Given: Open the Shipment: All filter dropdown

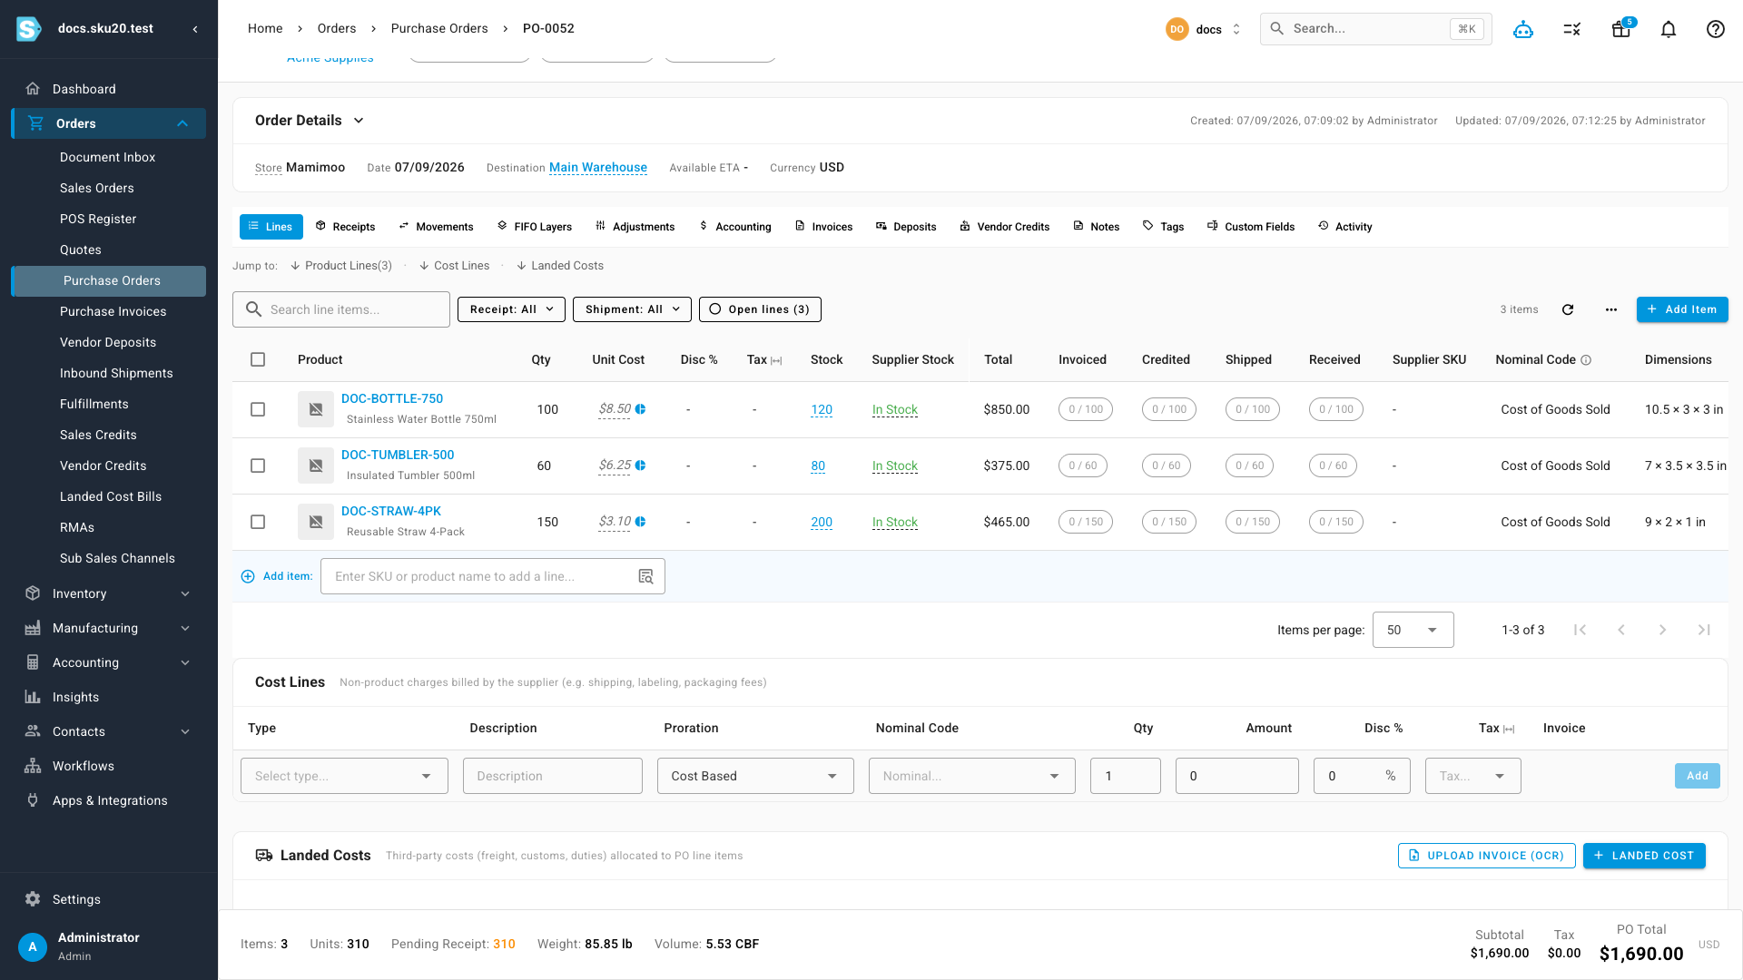Looking at the screenshot, I should 632,309.
